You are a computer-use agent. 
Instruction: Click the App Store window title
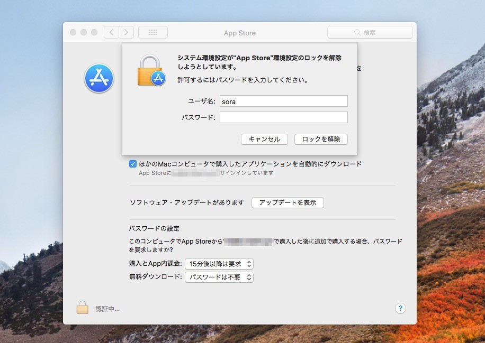240,33
